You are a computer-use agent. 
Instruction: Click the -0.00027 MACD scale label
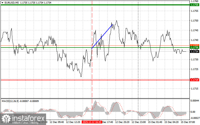195,118
